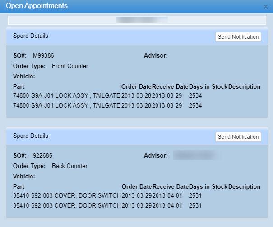This screenshot has width=273, height=227.
Task: Click Part column header in M99386 card
Action: pos(19,86)
